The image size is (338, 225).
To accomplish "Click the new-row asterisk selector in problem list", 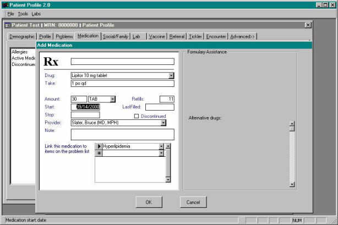I will [x=99, y=153].
